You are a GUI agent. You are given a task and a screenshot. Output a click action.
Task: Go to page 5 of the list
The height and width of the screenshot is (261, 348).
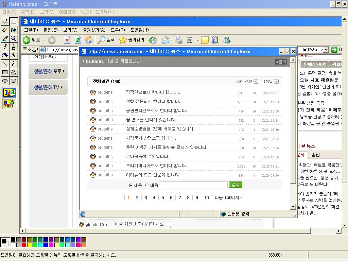163,197
